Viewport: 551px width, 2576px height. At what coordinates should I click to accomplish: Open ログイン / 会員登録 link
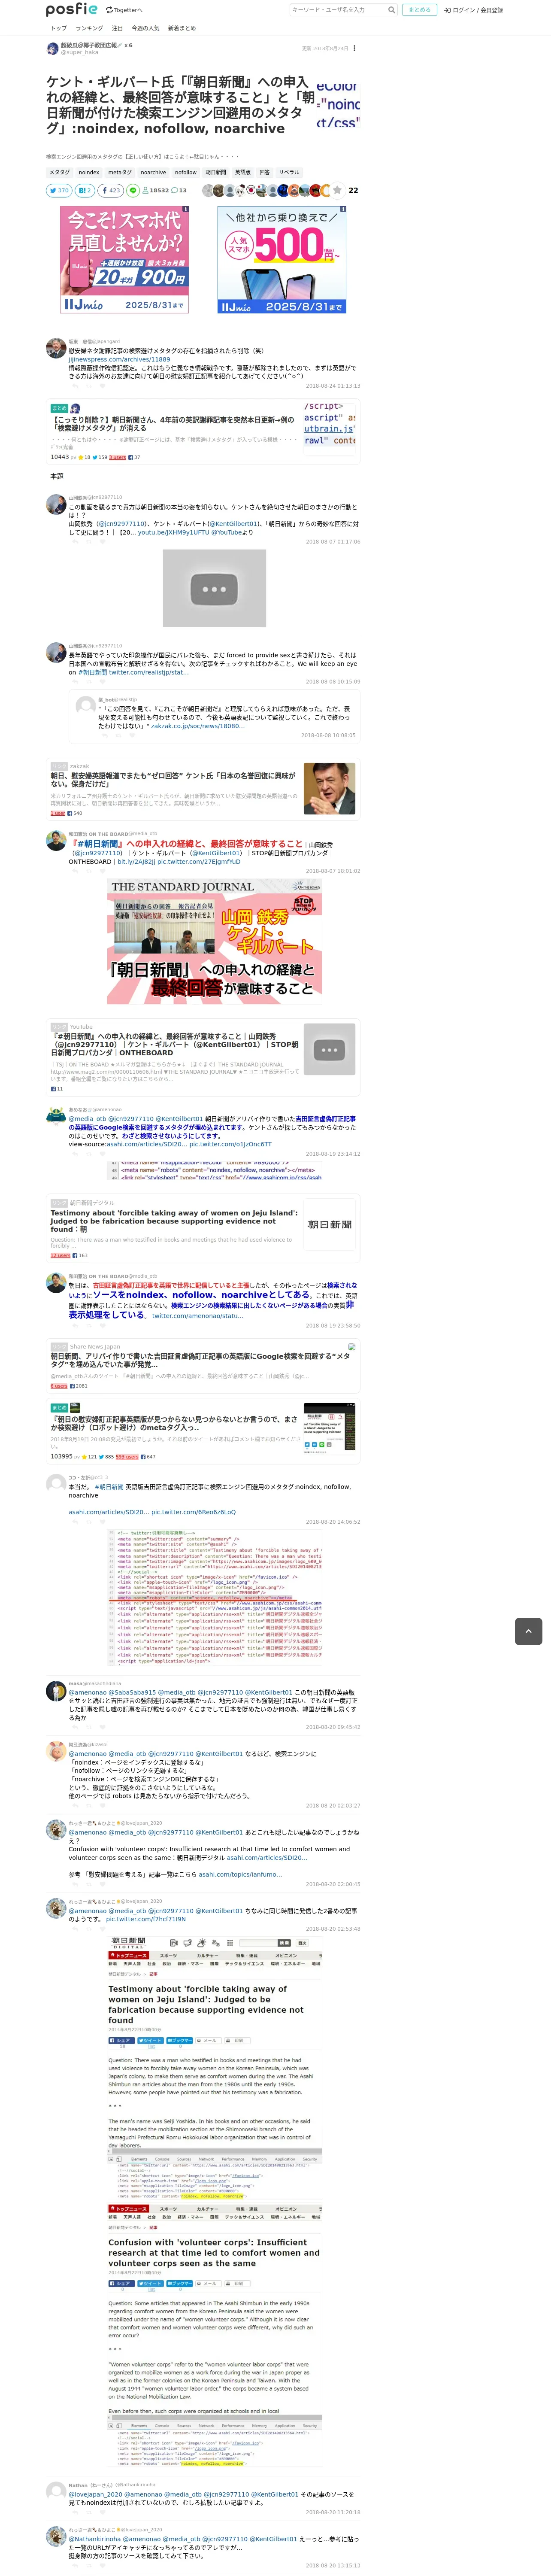tap(473, 10)
